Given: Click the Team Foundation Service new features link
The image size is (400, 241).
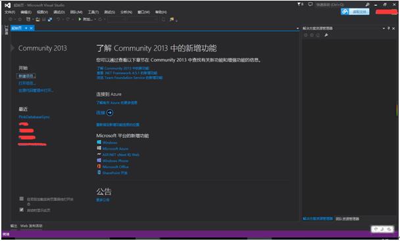Looking at the screenshot, I should click(x=130, y=77).
